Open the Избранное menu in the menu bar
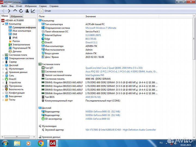 pos(30,6)
